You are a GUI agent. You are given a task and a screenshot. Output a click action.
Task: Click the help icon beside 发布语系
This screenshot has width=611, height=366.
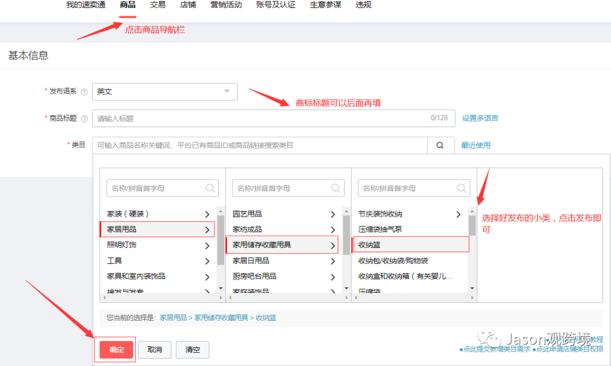click(84, 91)
